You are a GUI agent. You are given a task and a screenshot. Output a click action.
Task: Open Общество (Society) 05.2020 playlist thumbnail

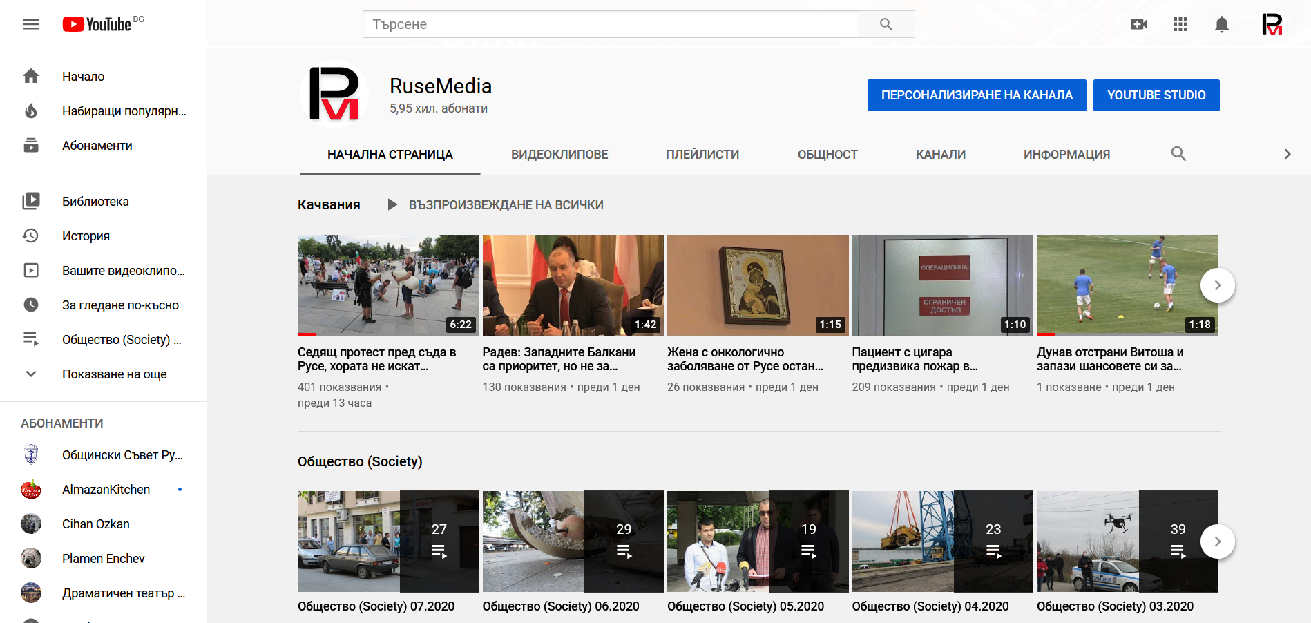[758, 541]
